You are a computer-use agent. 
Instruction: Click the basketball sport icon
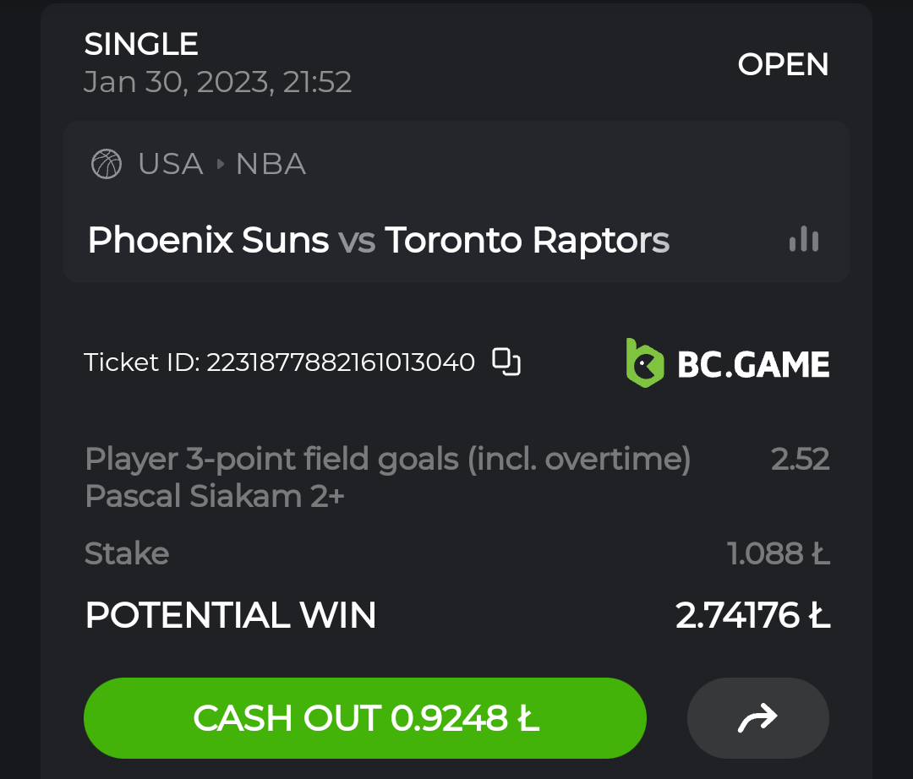coord(107,164)
